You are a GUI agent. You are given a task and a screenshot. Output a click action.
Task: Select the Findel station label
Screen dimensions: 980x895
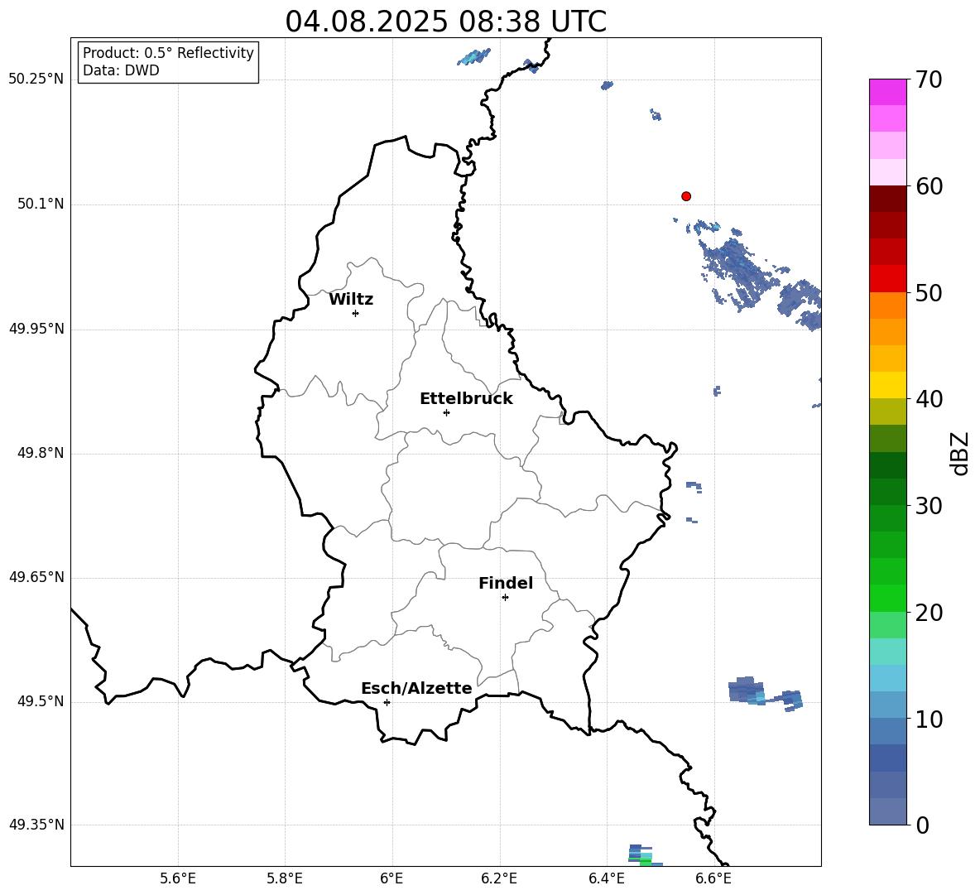click(506, 583)
